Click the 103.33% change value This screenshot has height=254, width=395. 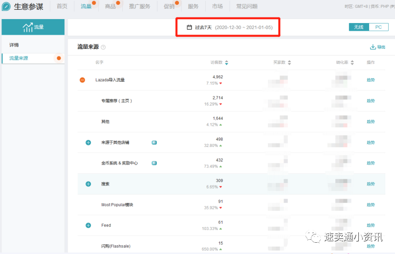tap(210, 229)
